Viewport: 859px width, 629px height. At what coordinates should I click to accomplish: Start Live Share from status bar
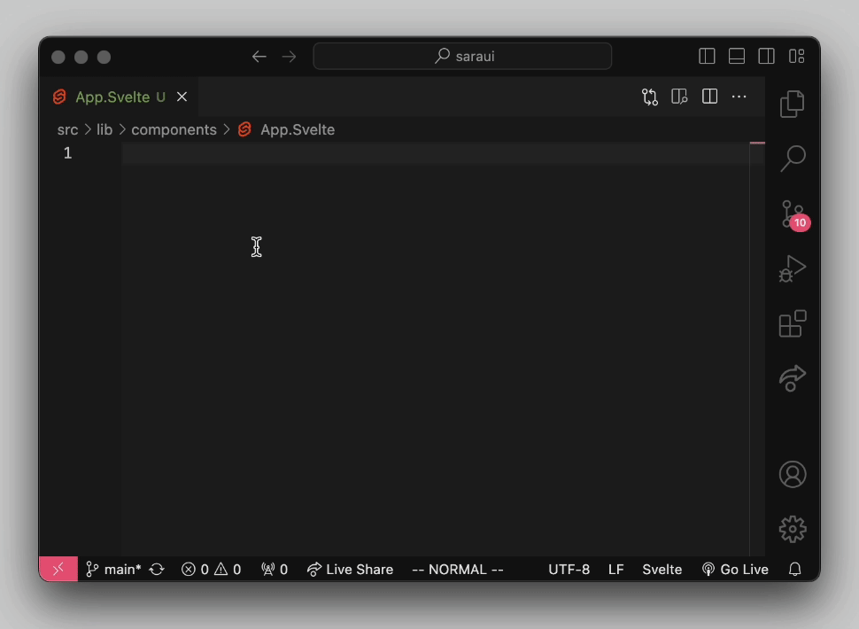coord(350,570)
